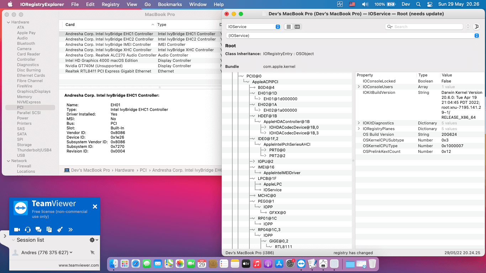Select Graphics/Displays in System Information sidebar

tap(34, 91)
